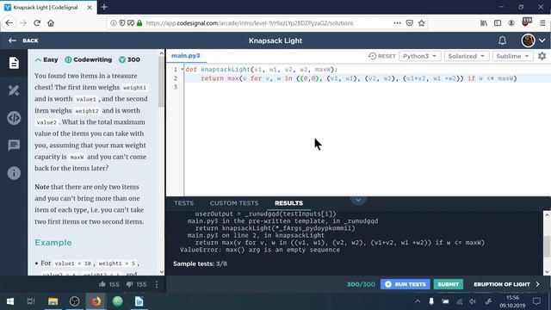Reload the current page
Image resolution: width=551 pixels, height=310 pixels.
point(37,23)
